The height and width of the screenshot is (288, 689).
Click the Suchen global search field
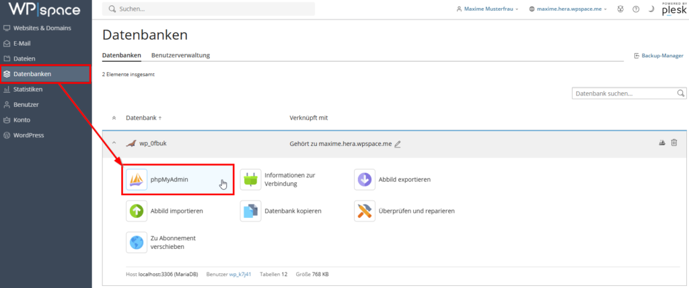coord(209,9)
